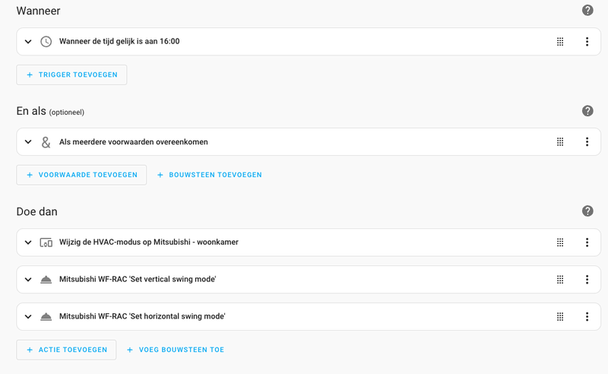Click drag handle of the time trigger row
Viewport: 608px width, 374px height.
(560, 42)
